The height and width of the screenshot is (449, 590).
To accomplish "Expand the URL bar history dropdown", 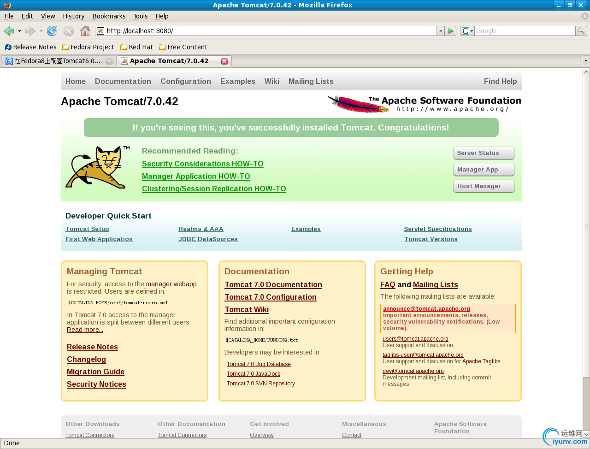I will click(441, 31).
